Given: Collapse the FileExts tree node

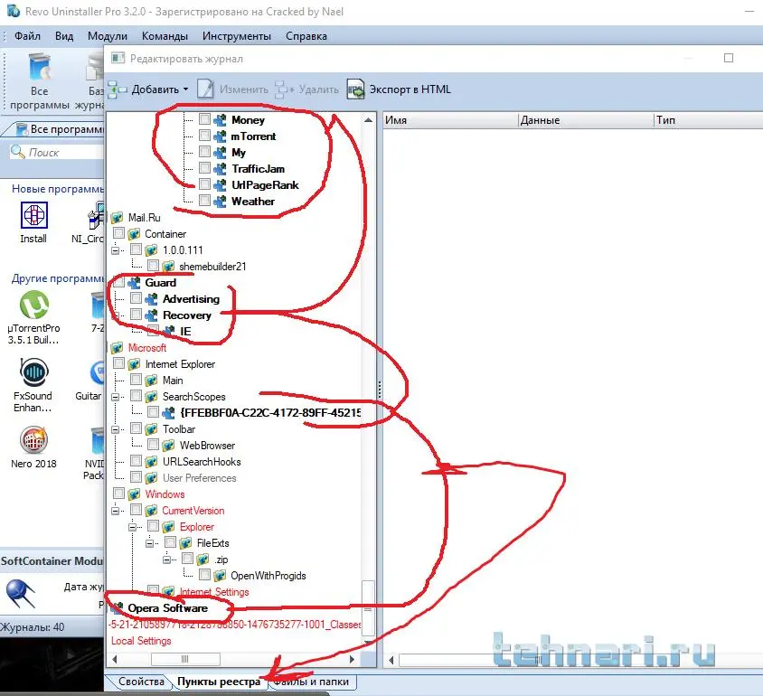Looking at the screenshot, I should [x=150, y=543].
